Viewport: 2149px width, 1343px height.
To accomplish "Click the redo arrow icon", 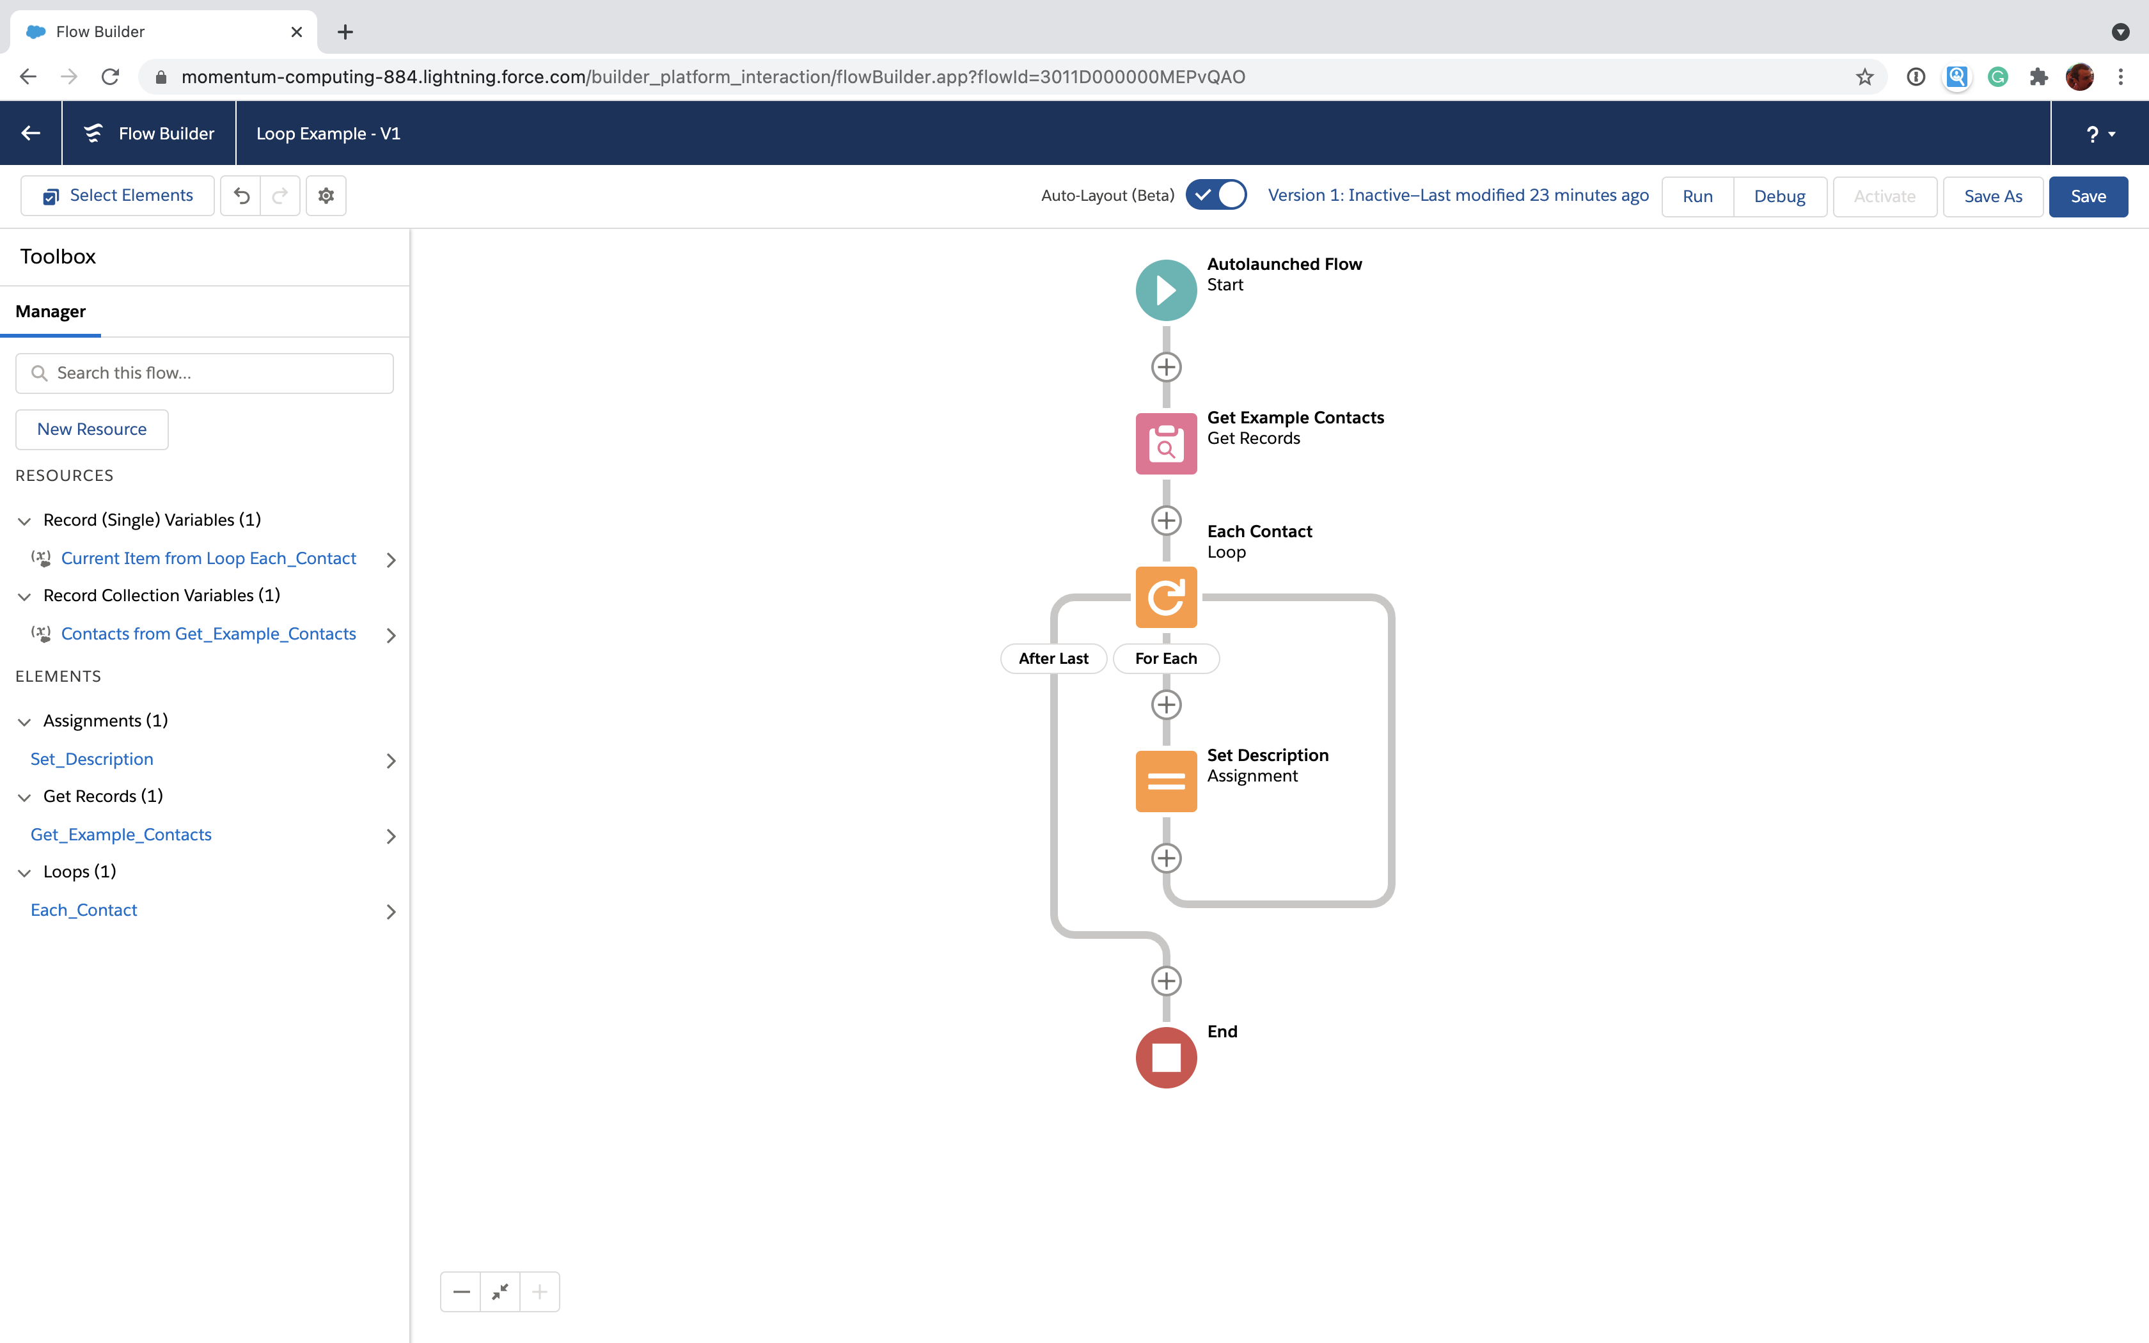I will pyautogui.click(x=280, y=195).
